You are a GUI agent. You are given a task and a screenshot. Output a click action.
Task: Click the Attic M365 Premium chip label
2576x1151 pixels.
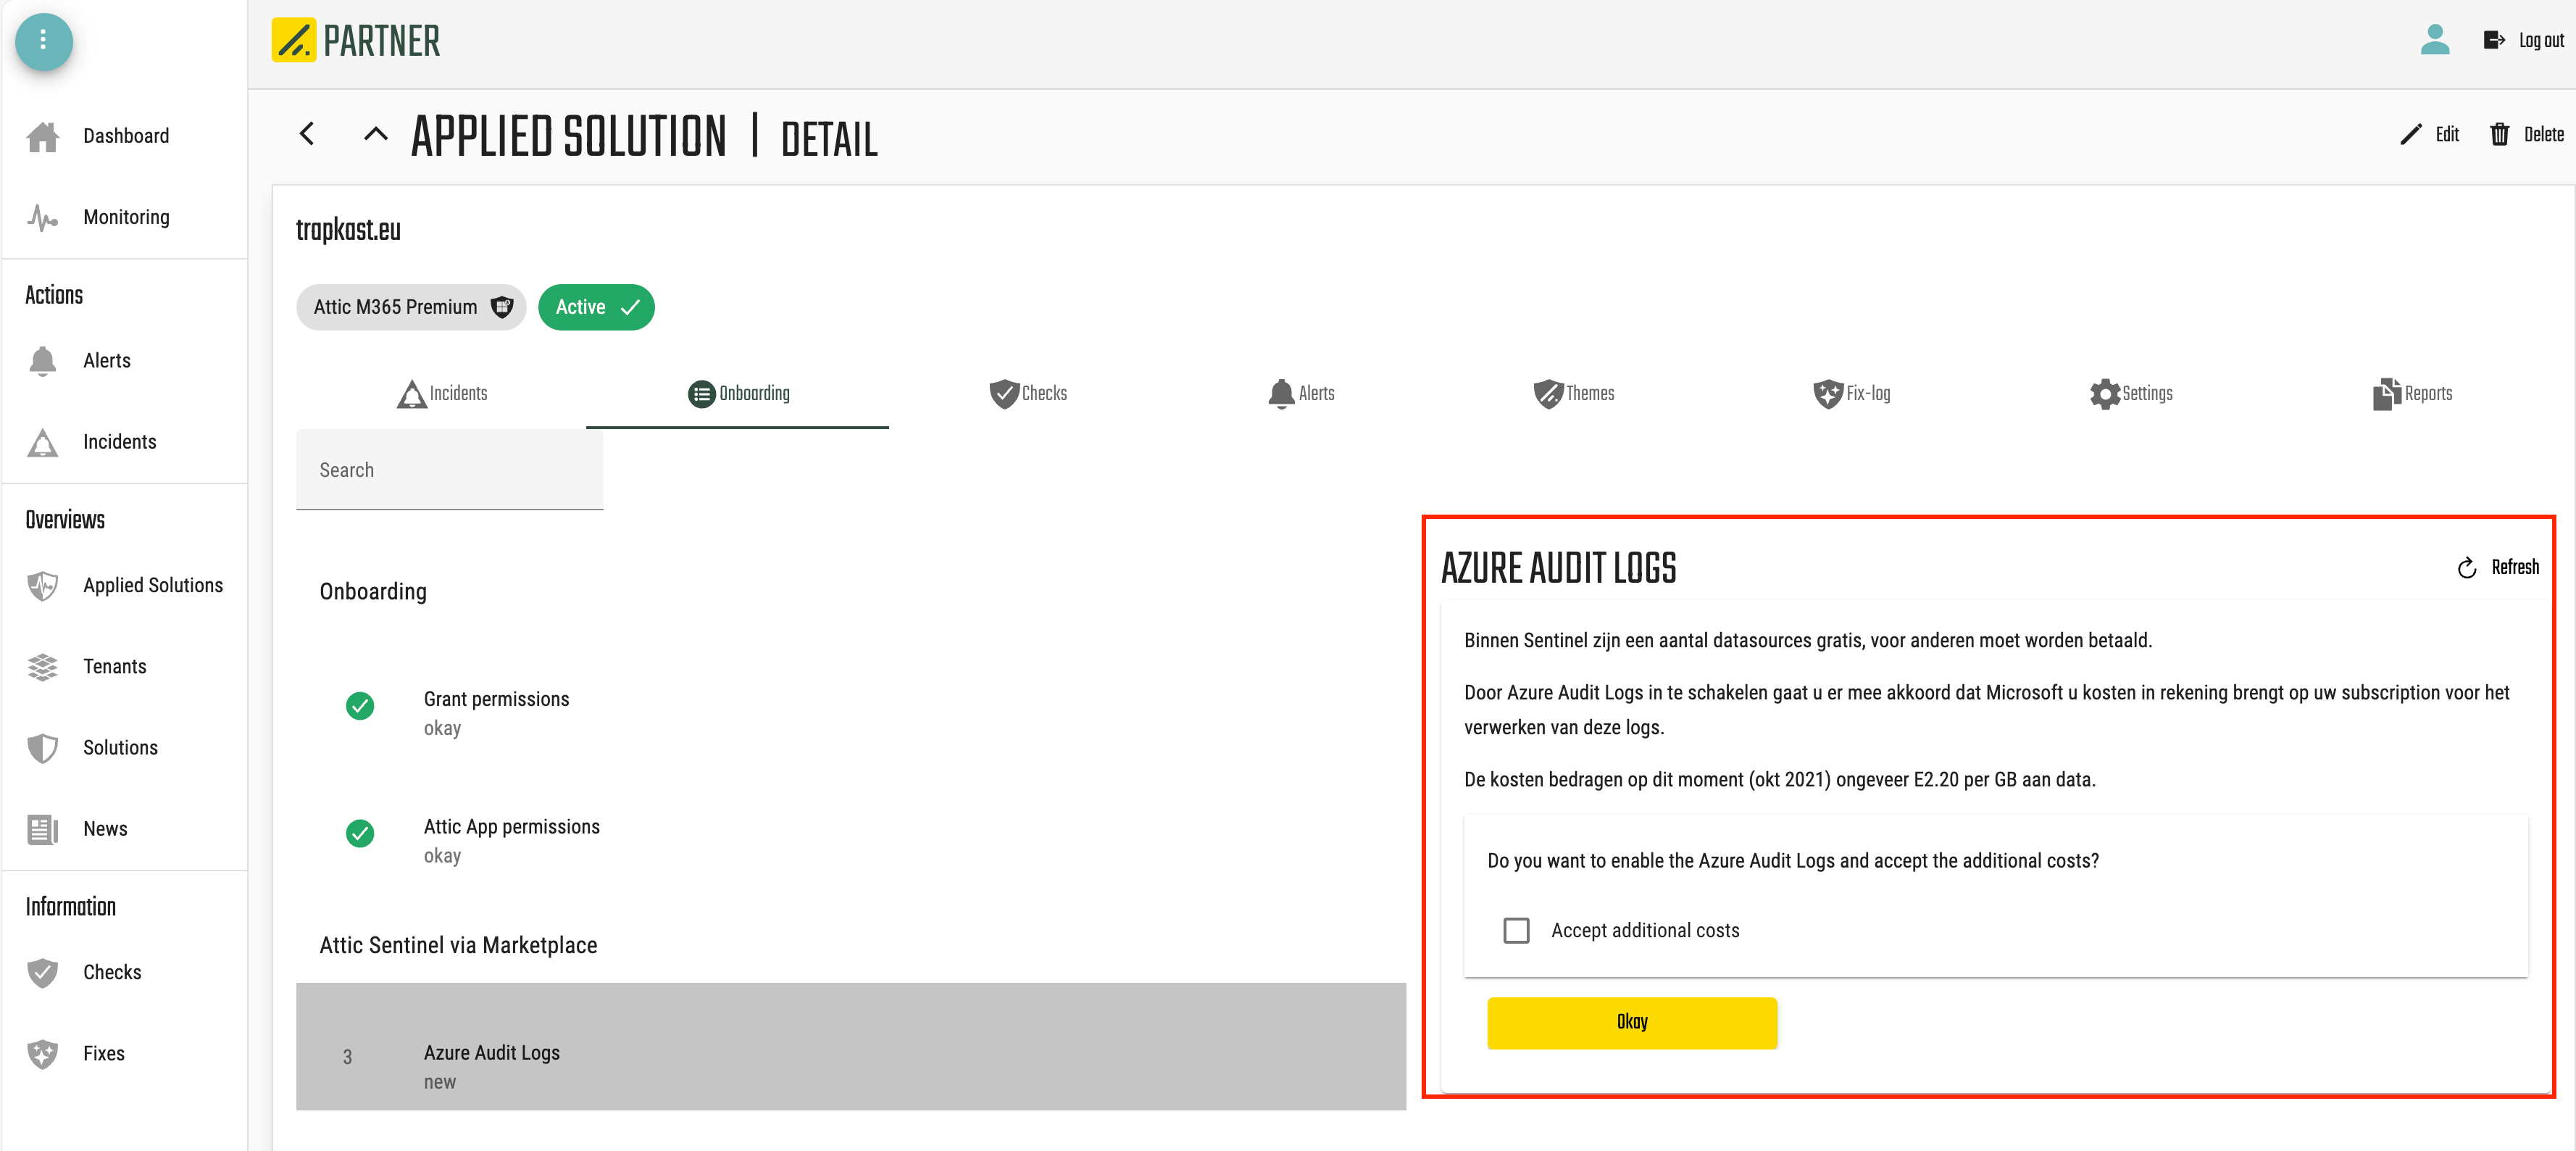tap(396, 307)
